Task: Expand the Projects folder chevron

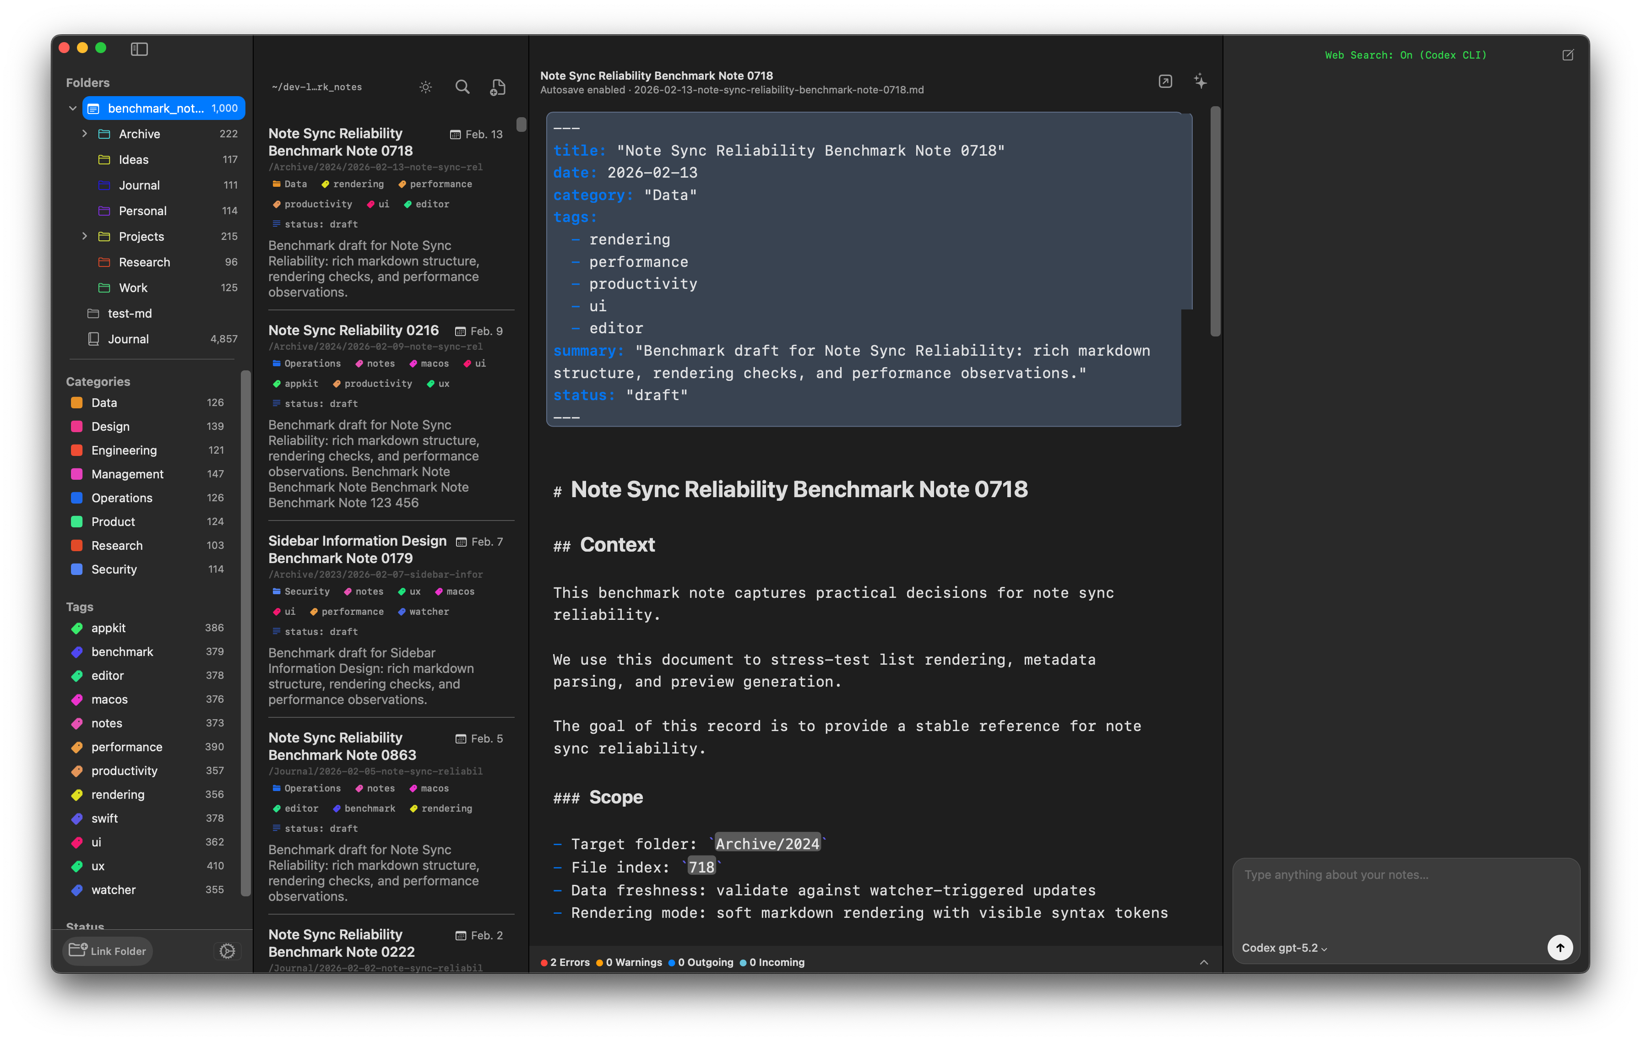Action: (x=85, y=236)
